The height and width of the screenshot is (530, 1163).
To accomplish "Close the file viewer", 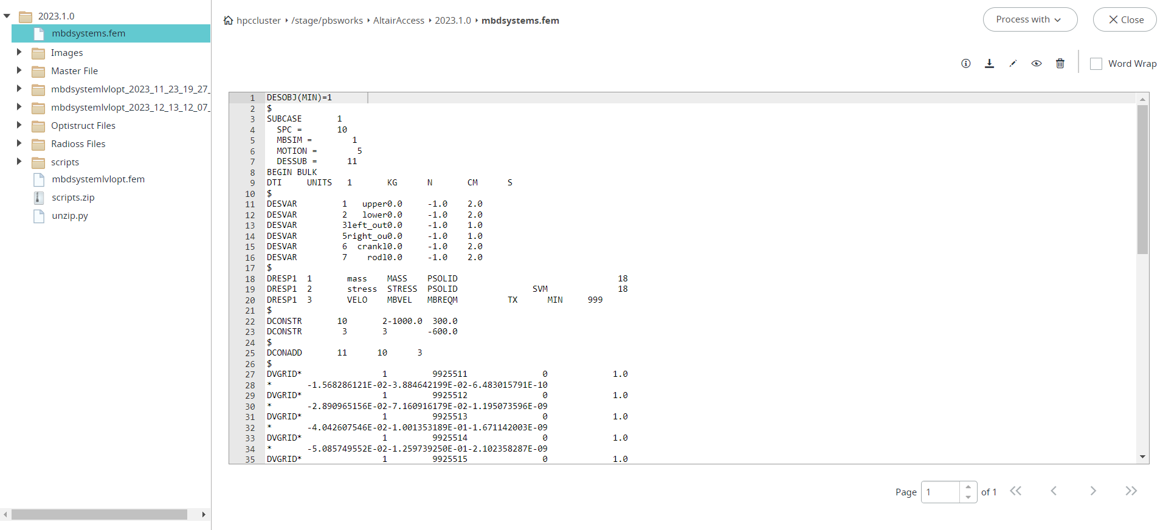I will (1125, 19).
